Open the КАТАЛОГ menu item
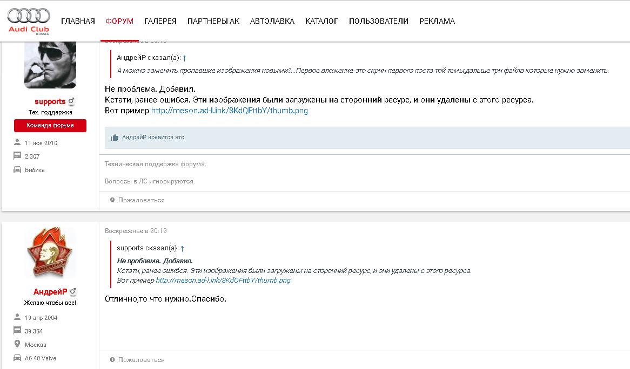The width and height of the screenshot is (630, 369). pos(321,21)
